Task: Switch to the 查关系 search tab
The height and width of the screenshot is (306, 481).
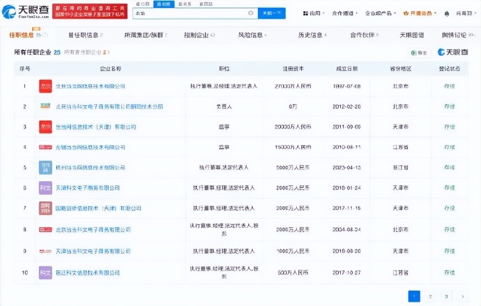Action: [x=185, y=4]
